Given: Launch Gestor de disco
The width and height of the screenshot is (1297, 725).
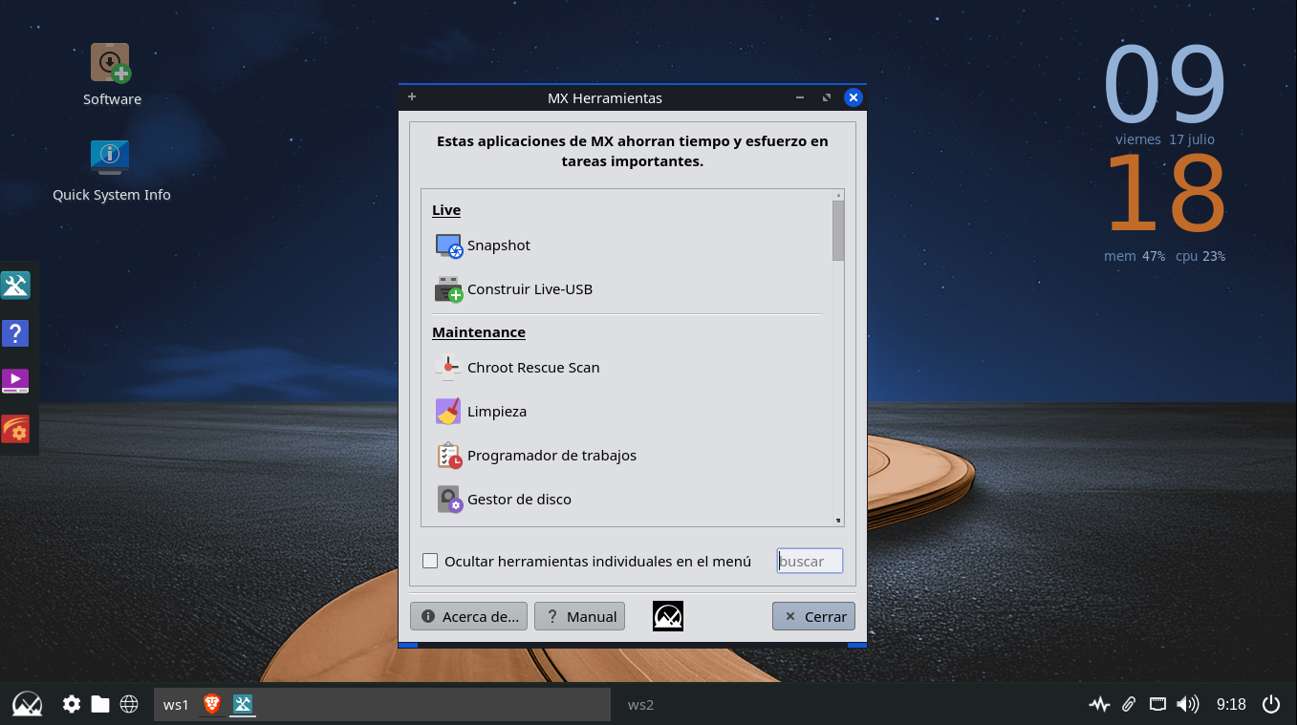Looking at the screenshot, I should point(503,500).
